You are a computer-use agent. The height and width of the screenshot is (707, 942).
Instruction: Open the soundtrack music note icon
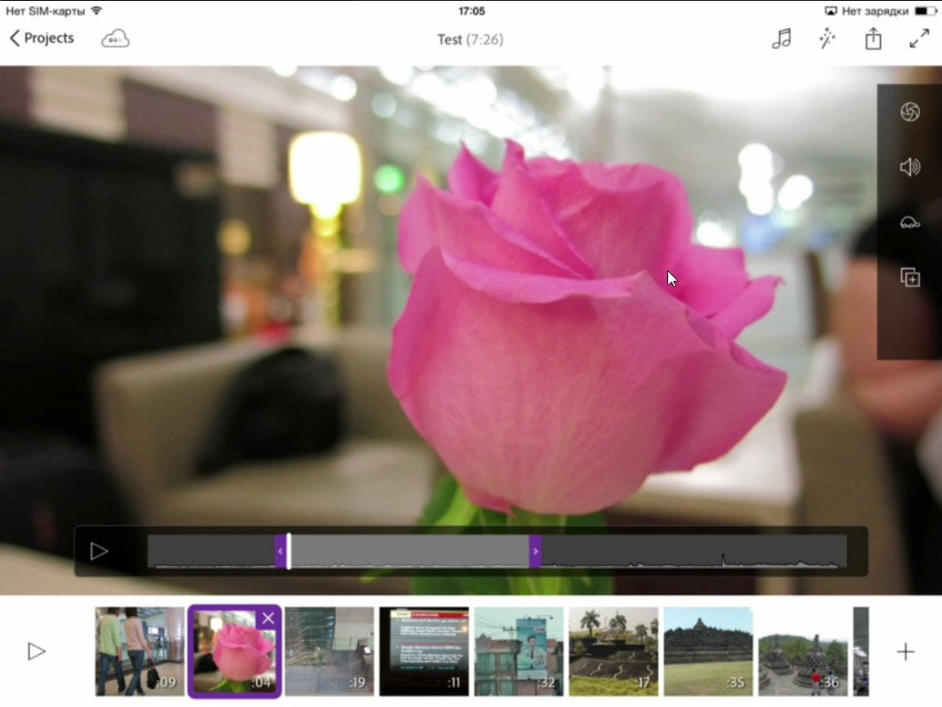click(781, 39)
